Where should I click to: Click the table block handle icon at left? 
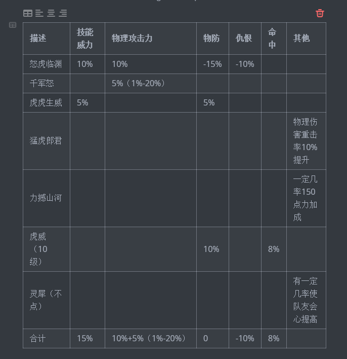tap(13, 25)
